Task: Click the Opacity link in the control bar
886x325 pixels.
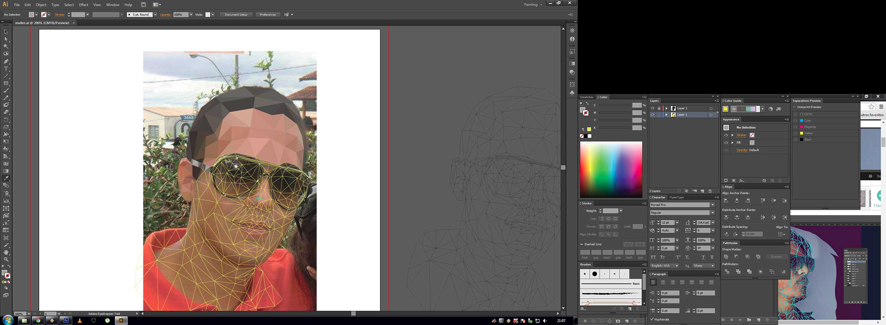Action: 166,15
